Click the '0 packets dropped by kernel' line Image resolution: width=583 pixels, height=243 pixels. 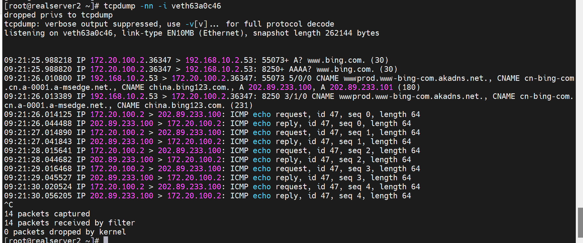coord(65,232)
